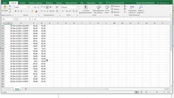Open the Calibri font name dropdown
This screenshot has height=98, width=174.
click(27, 7)
